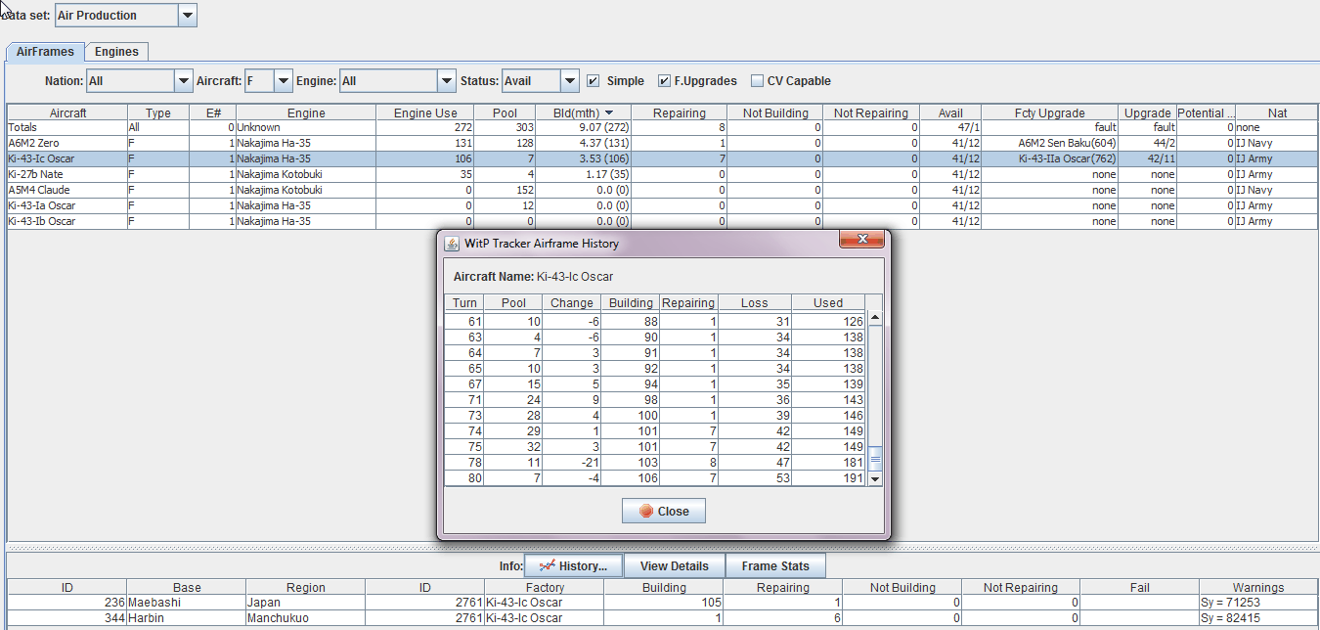Uncheck the F.Upgrades checkbox
The height and width of the screenshot is (630, 1320).
tap(665, 81)
